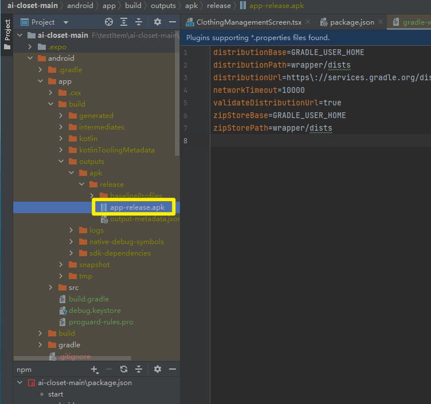Image resolution: width=431 pixels, height=404 pixels.
Task: Expand the intermediates folder
Action: (61, 127)
